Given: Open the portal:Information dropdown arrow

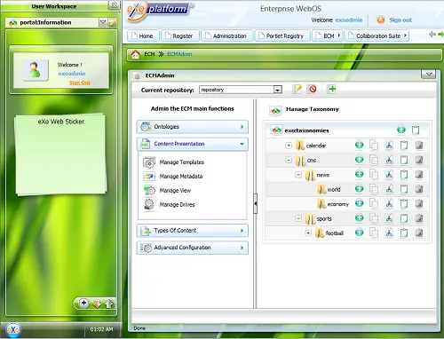Looking at the screenshot, I should tap(103, 22).
